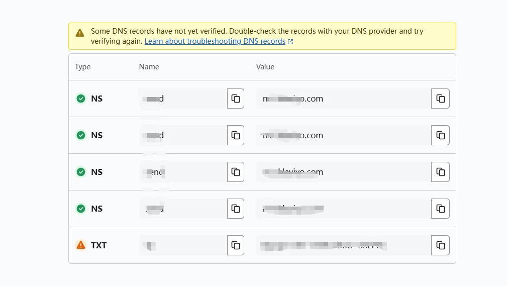This screenshot has height=286, width=507.
Task: Click the Value column header
Action: click(265, 67)
